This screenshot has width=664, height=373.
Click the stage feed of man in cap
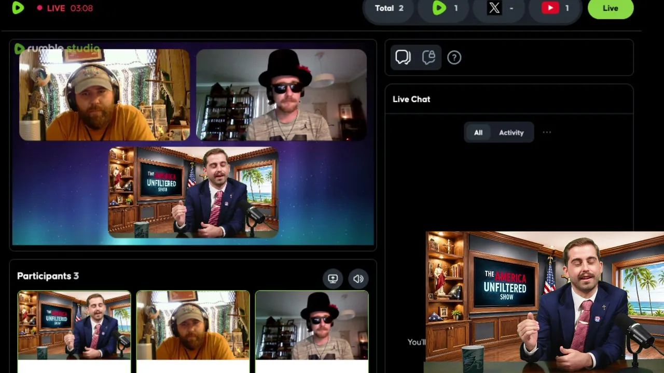(x=104, y=95)
